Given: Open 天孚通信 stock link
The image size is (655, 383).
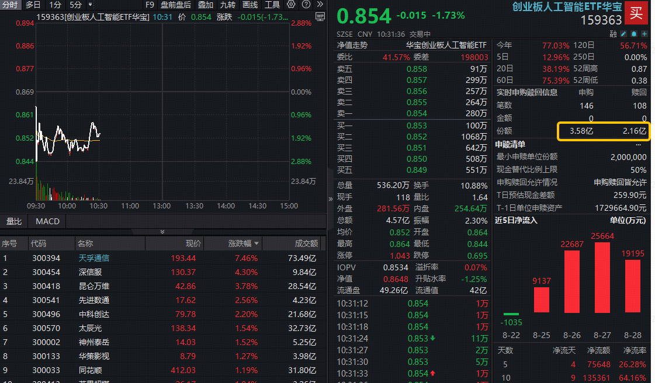Looking at the screenshot, I should click(94, 257).
